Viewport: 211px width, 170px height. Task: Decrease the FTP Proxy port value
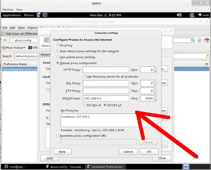coord(156,92)
